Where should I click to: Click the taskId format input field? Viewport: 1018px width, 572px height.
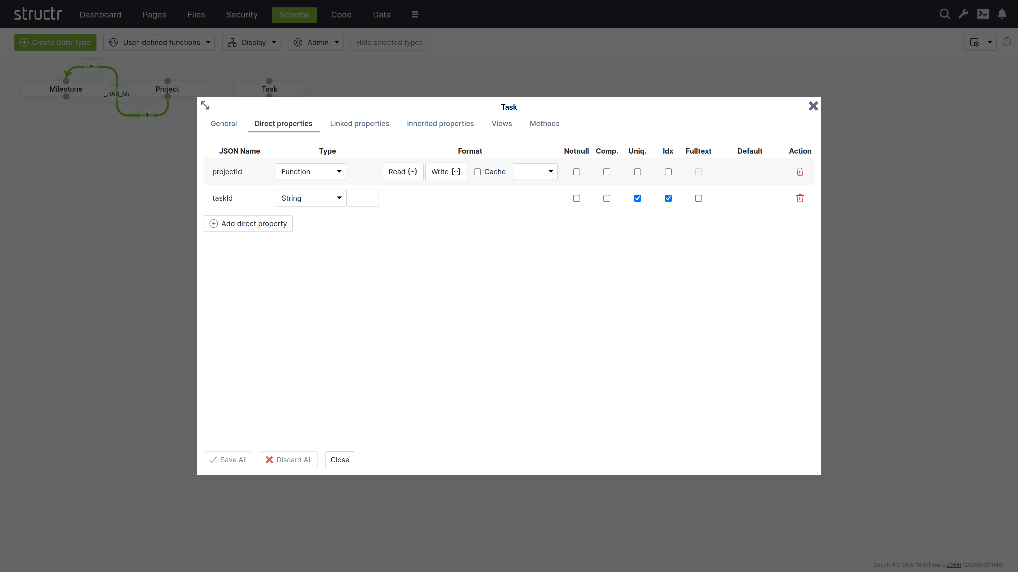[x=362, y=198]
